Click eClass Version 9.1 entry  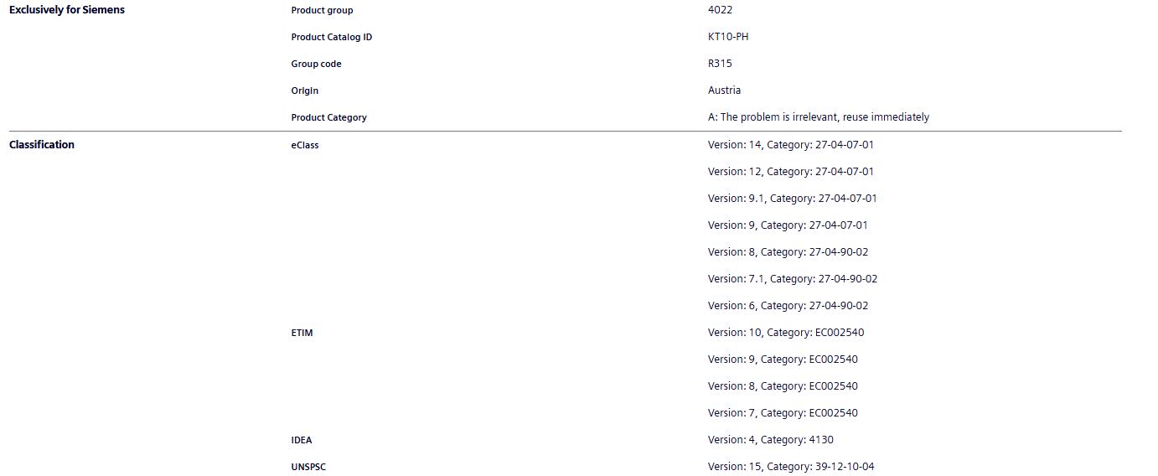pos(792,199)
